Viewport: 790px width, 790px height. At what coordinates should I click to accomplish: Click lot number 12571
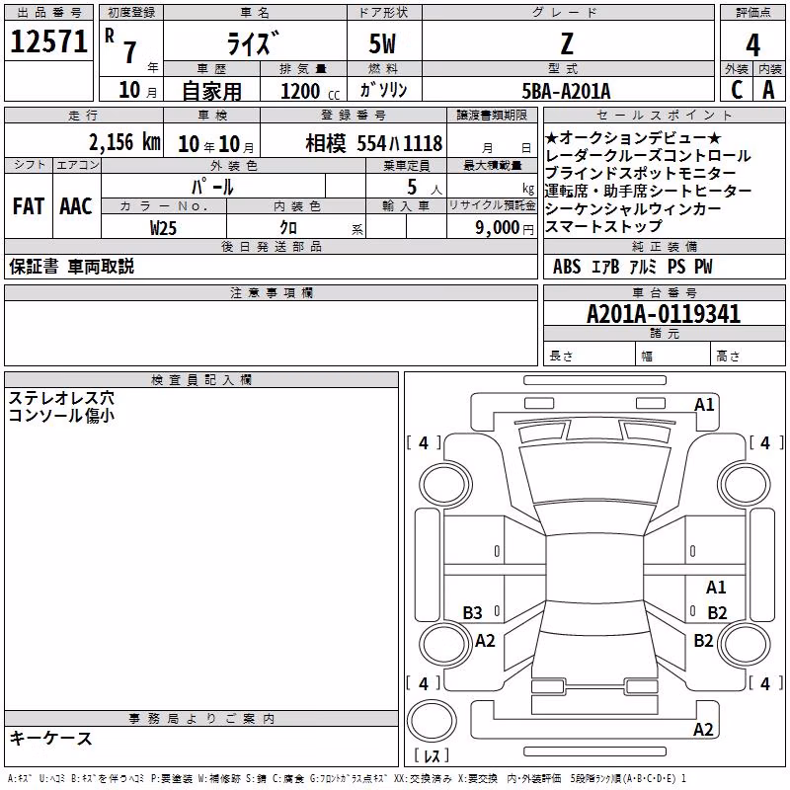click(x=48, y=40)
